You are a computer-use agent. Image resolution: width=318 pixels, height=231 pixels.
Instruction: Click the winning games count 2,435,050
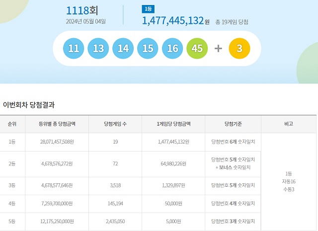click(x=115, y=221)
